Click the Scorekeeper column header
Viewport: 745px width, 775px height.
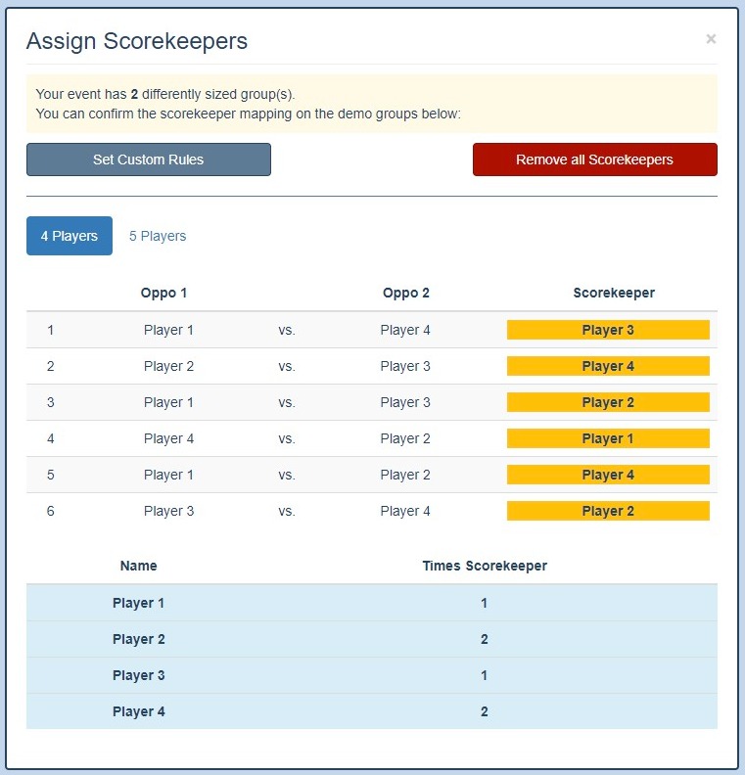pyautogui.click(x=614, y=293)
